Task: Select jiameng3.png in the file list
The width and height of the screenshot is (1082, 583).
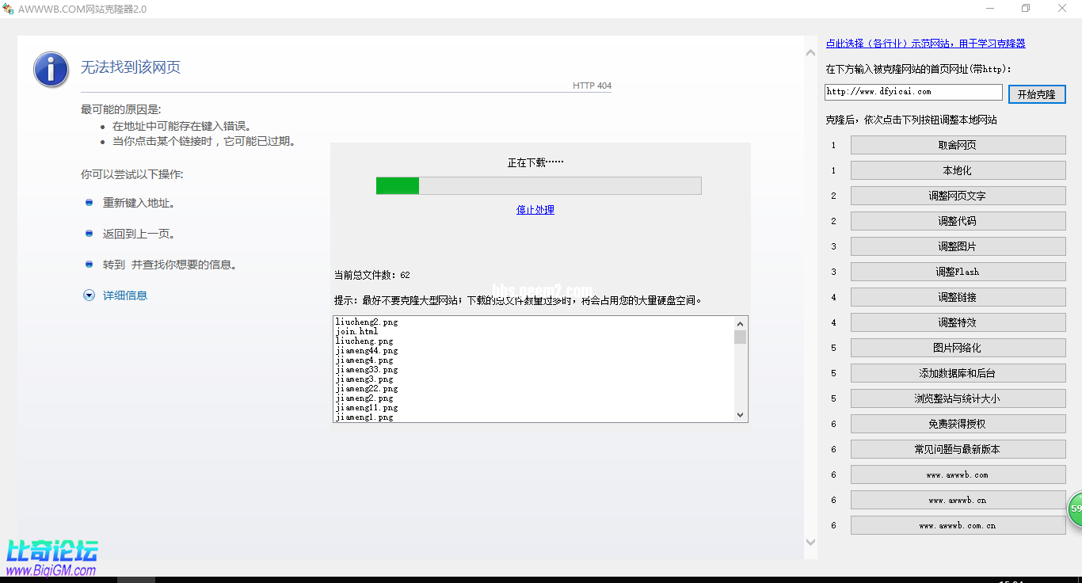Action: (364, 379)
